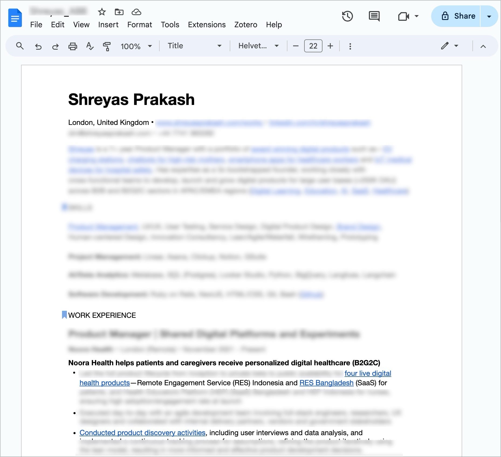Redo the last undone action
The image size is (501, 457).
55,46
